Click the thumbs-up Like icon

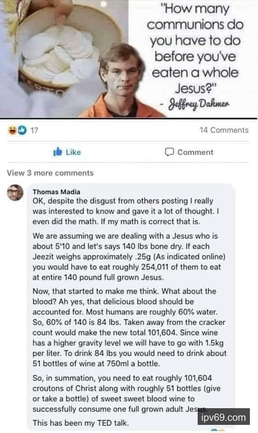point(58,152)
